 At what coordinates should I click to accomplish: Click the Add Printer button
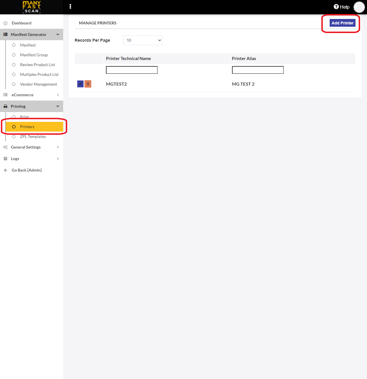[x=342, y=23]
